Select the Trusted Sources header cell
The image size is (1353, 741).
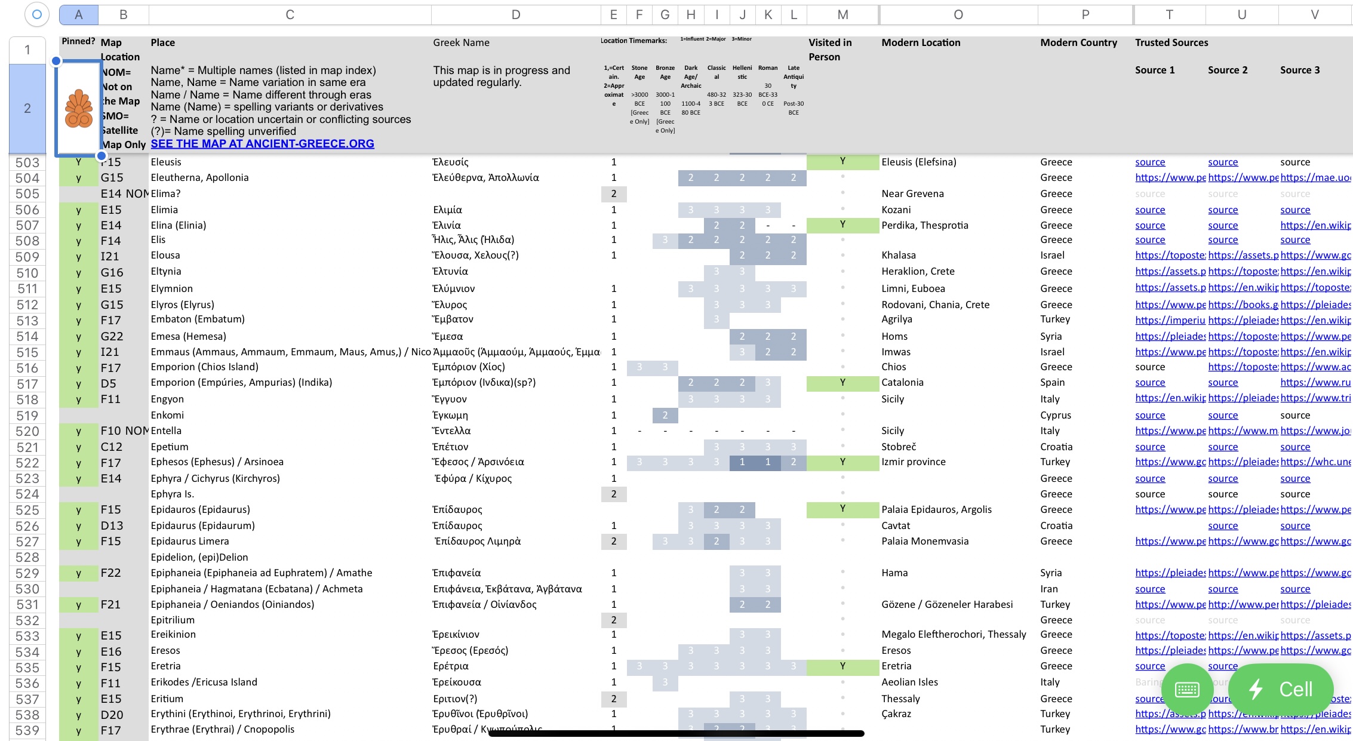(1171, 42)
